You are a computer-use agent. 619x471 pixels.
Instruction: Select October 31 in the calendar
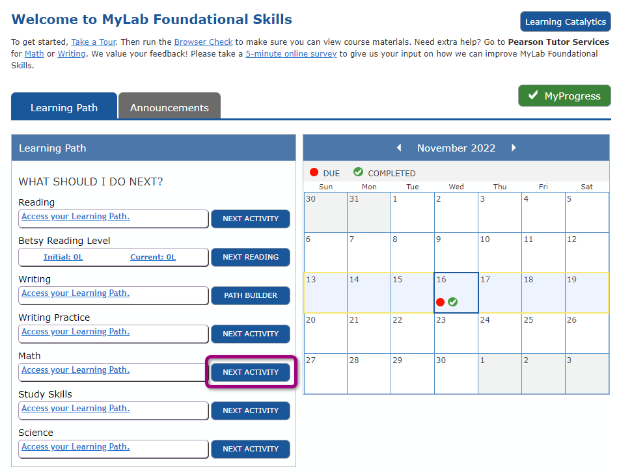point(368,212)
